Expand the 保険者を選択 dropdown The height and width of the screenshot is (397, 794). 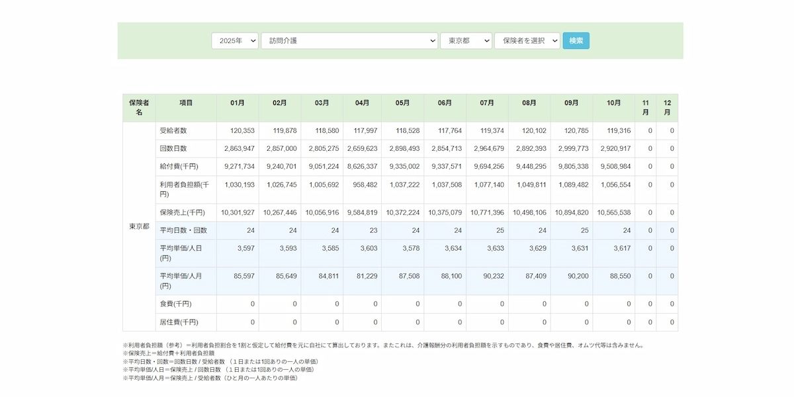click(527, 41)
